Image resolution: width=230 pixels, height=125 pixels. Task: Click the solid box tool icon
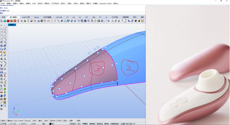tap(1, 46)
